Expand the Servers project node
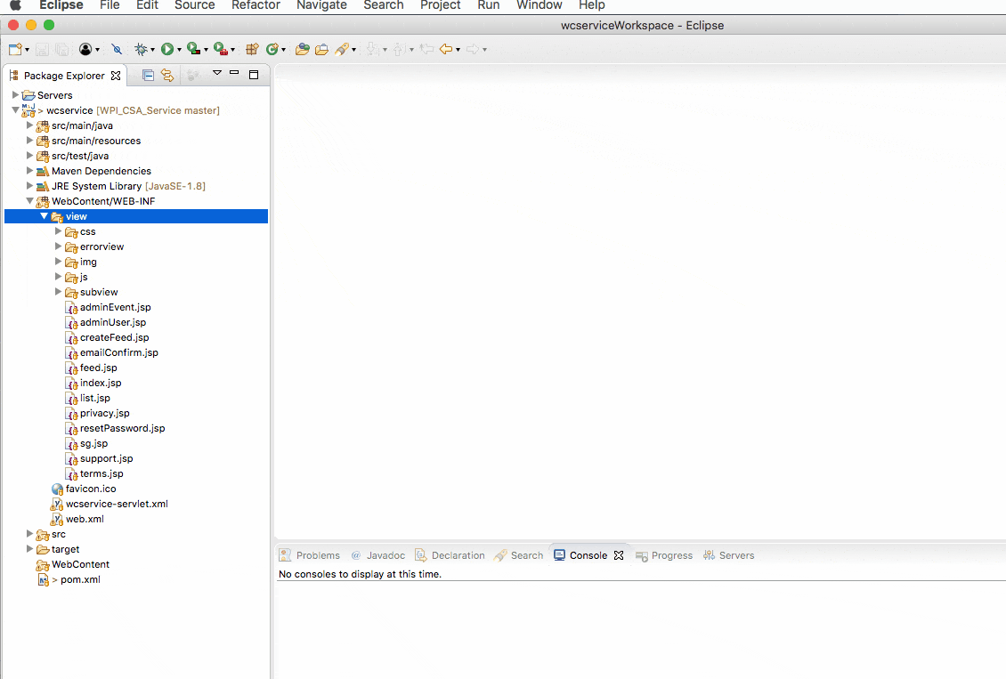Screen dimensions: 1006x679 [15, 95]
